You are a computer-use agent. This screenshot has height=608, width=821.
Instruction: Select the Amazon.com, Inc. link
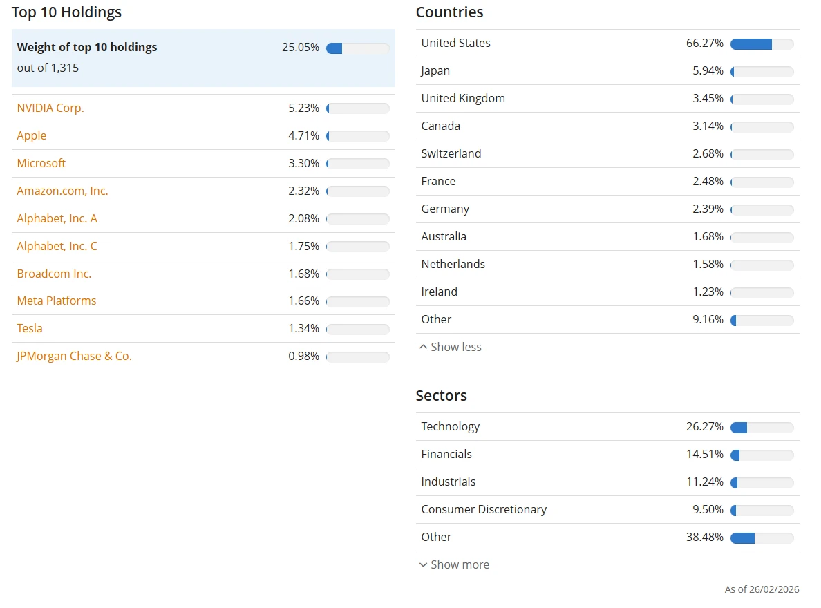pyautogui.click(x=62, y=191)
